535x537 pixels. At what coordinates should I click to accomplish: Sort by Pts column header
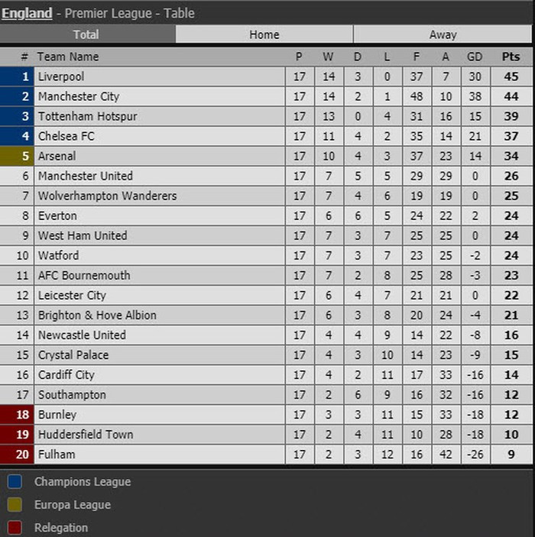[511, 57]
